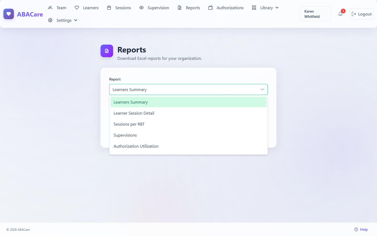377x236 pixels.
Task: Click the Logout button
Action: point(362,14)
